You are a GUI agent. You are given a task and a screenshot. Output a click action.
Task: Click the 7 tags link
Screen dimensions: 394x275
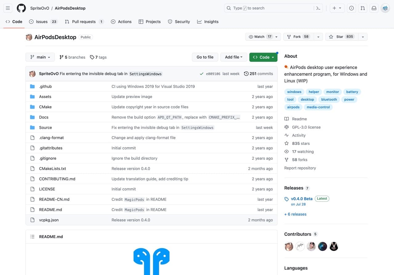coord(98,57)
